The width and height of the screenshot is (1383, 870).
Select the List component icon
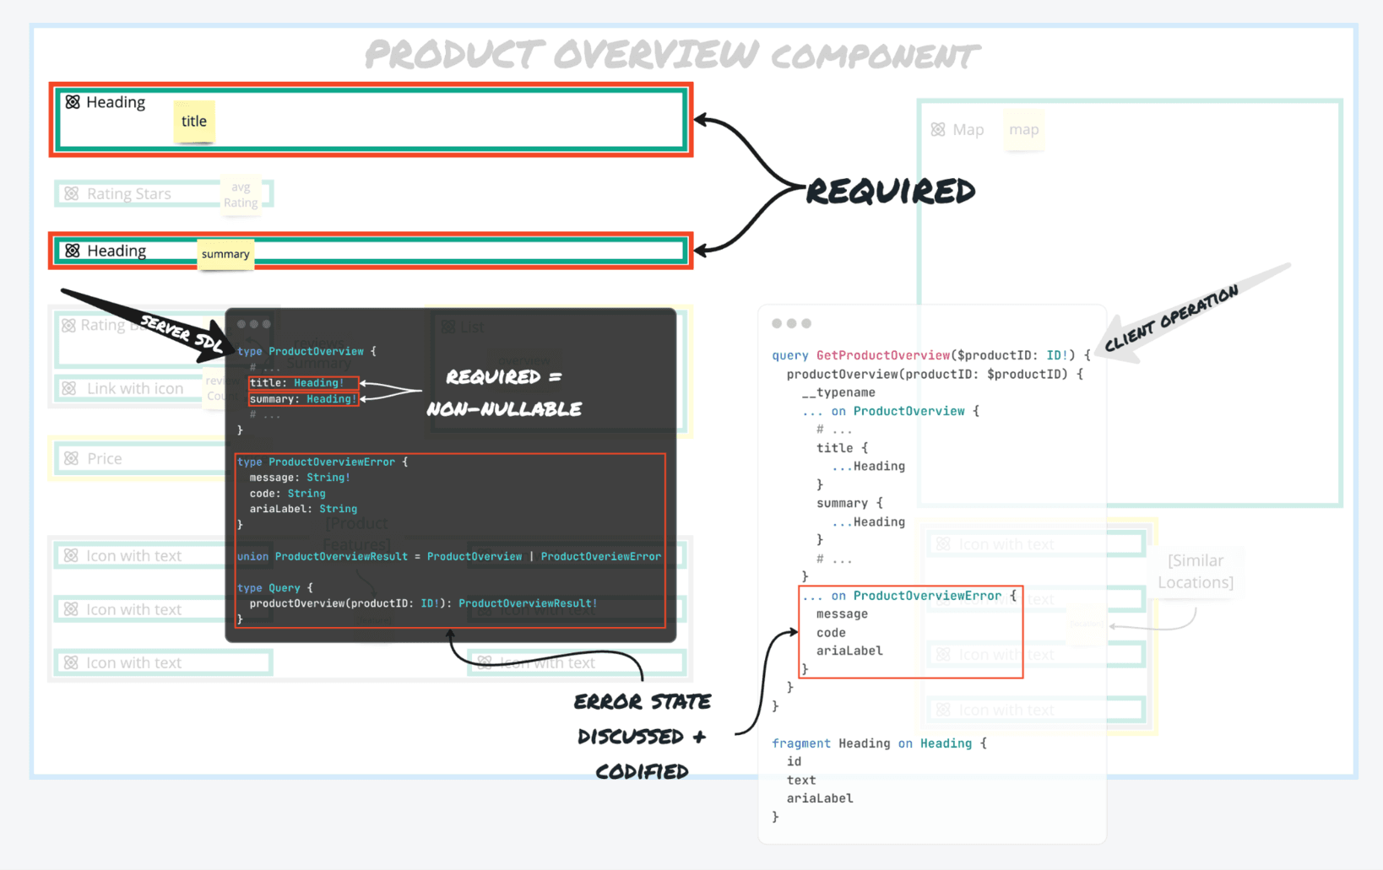[x=448, y=327]
